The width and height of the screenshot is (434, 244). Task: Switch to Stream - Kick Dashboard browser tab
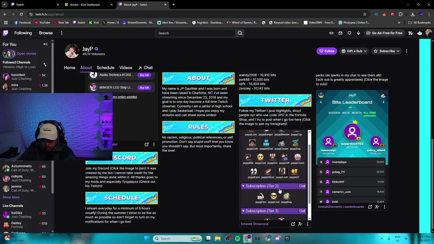(89, 5)
